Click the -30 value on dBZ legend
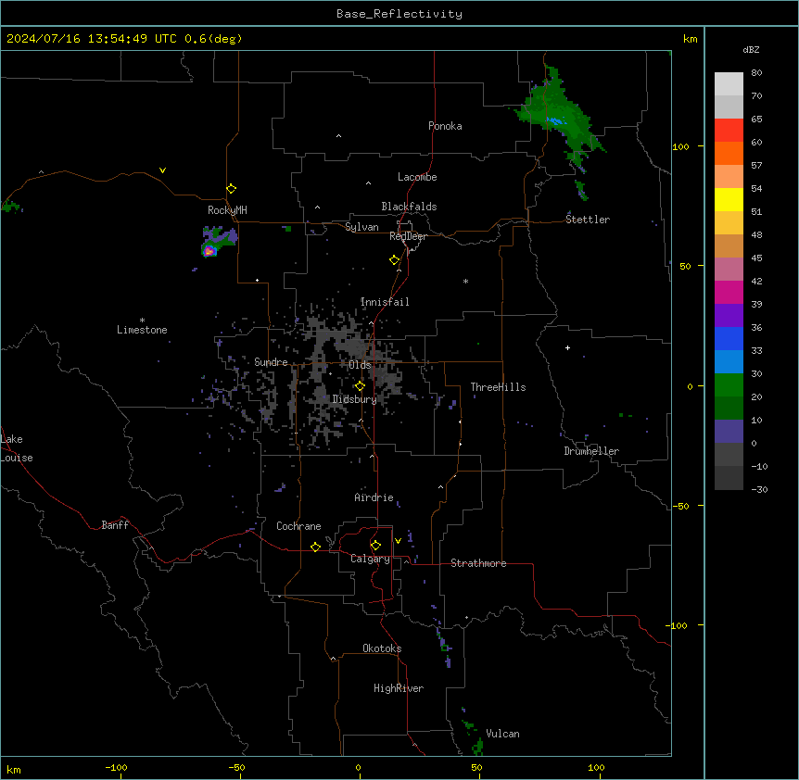Screen dimensions: 799x780 [759, 489]
